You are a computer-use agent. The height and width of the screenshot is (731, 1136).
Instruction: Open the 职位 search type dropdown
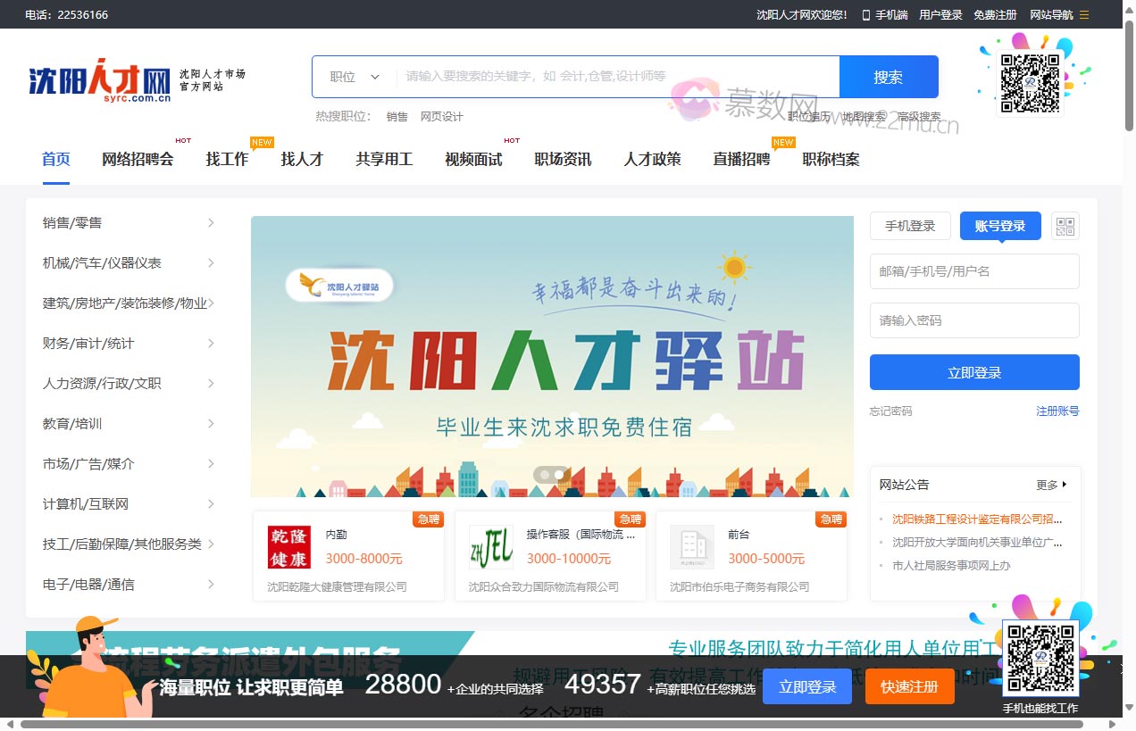pos(353,77)
